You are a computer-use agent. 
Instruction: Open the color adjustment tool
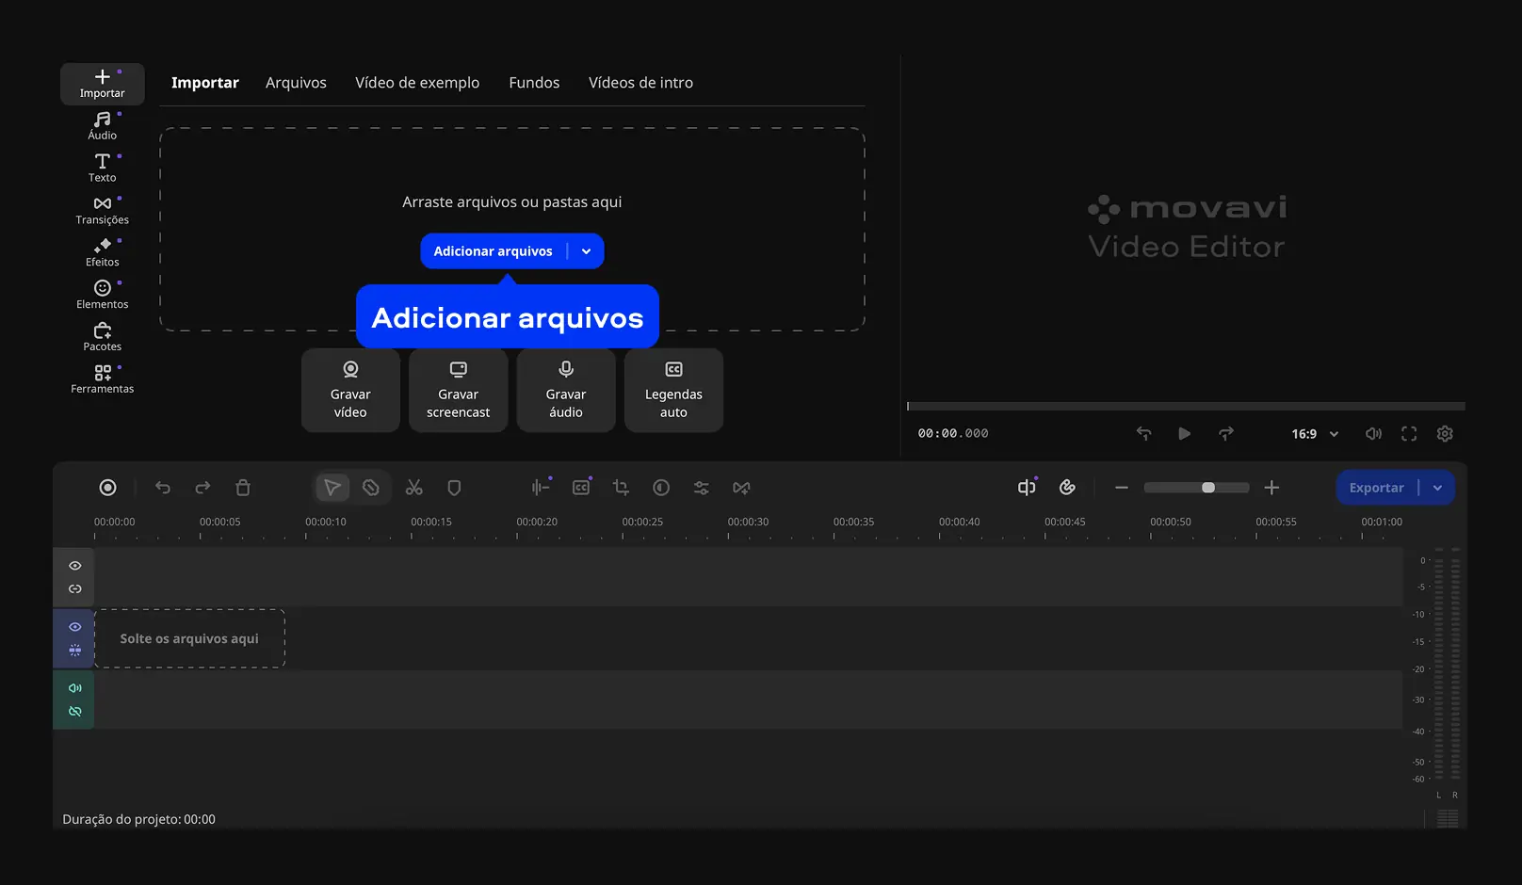tap(661, 488)
